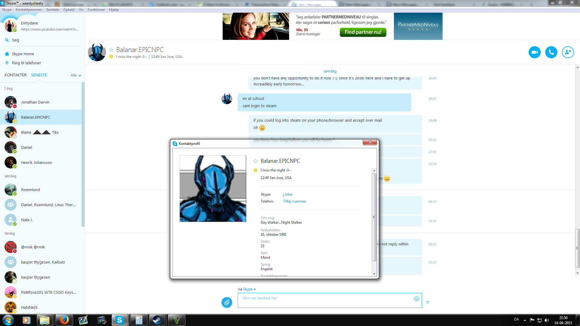This screenshot has height=326, width=580.
Task: Open Steam from the Windows taskbar
Action: point(157,320)
